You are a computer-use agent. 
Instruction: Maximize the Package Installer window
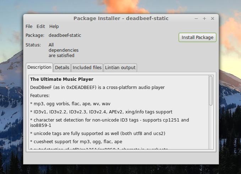[204, 18]
